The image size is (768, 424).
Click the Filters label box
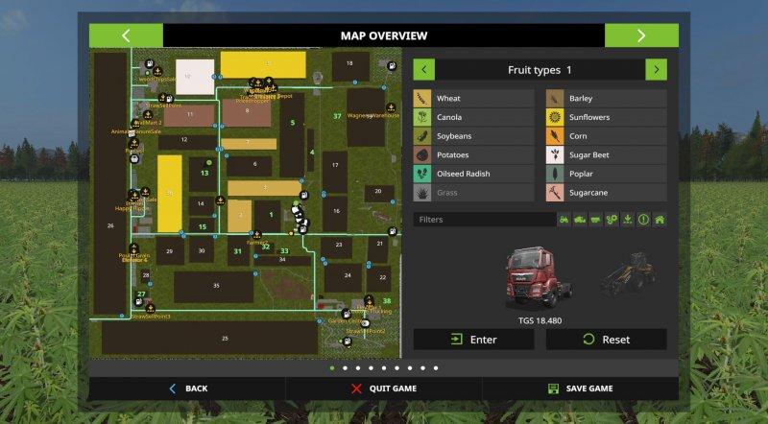click(x=485, y=220)
